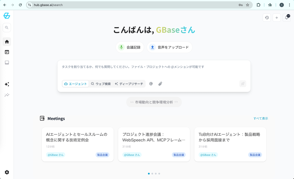This screenshot has width=294, height=179.
Task: Reload the page
Action: click(x=20, y=5)
